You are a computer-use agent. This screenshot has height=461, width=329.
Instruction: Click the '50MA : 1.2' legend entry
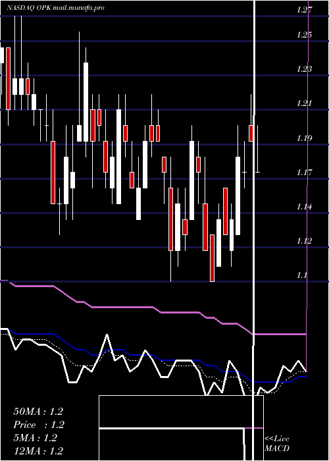coord(38,412)
